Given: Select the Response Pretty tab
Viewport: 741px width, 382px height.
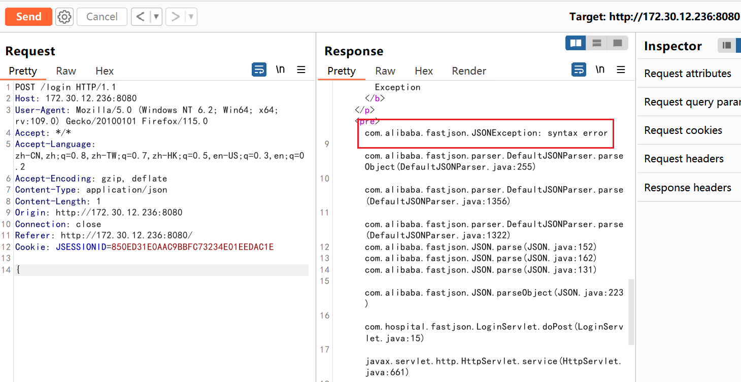Looking at the screenshot, I should (x=342, y=71).
